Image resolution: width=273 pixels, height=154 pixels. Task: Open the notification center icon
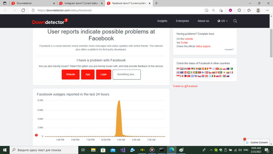coord(267,150)
